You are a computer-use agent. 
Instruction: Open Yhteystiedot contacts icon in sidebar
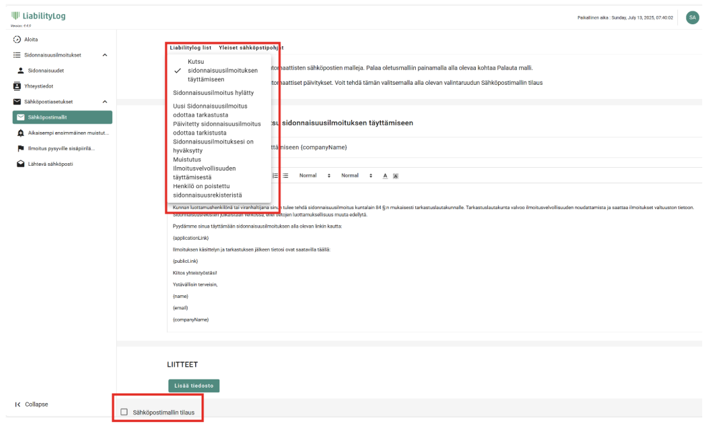17,86
